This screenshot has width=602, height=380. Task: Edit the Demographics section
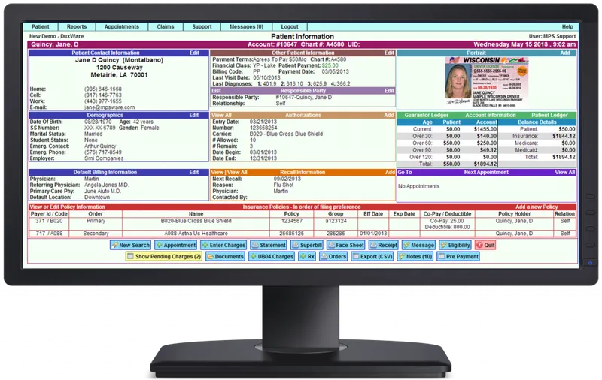(x=194, y=115)
